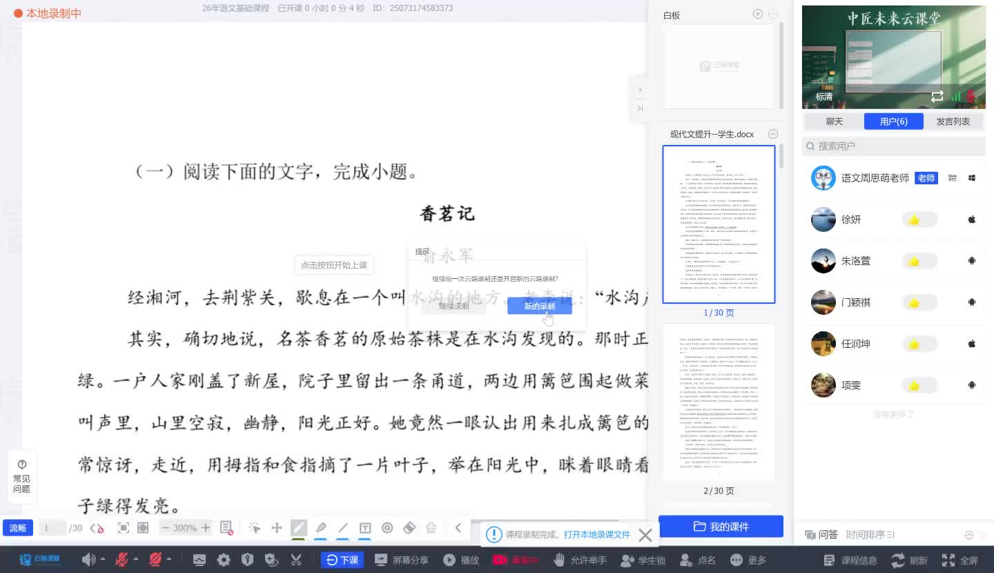Enable 学生锁 student lock
This screenshot has width=994, height=573.
click(643, 560)
